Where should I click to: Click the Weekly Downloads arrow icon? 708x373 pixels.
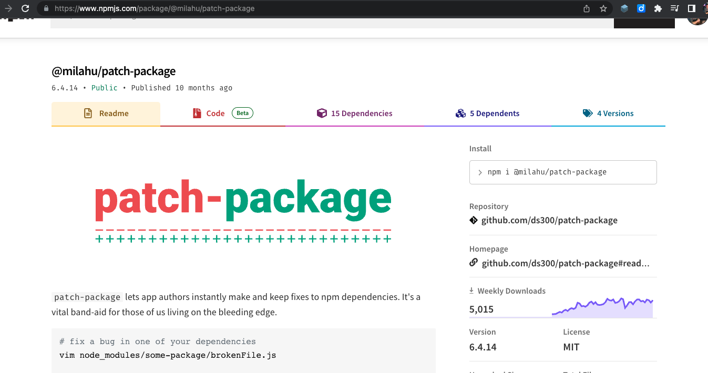click(471, 291)
